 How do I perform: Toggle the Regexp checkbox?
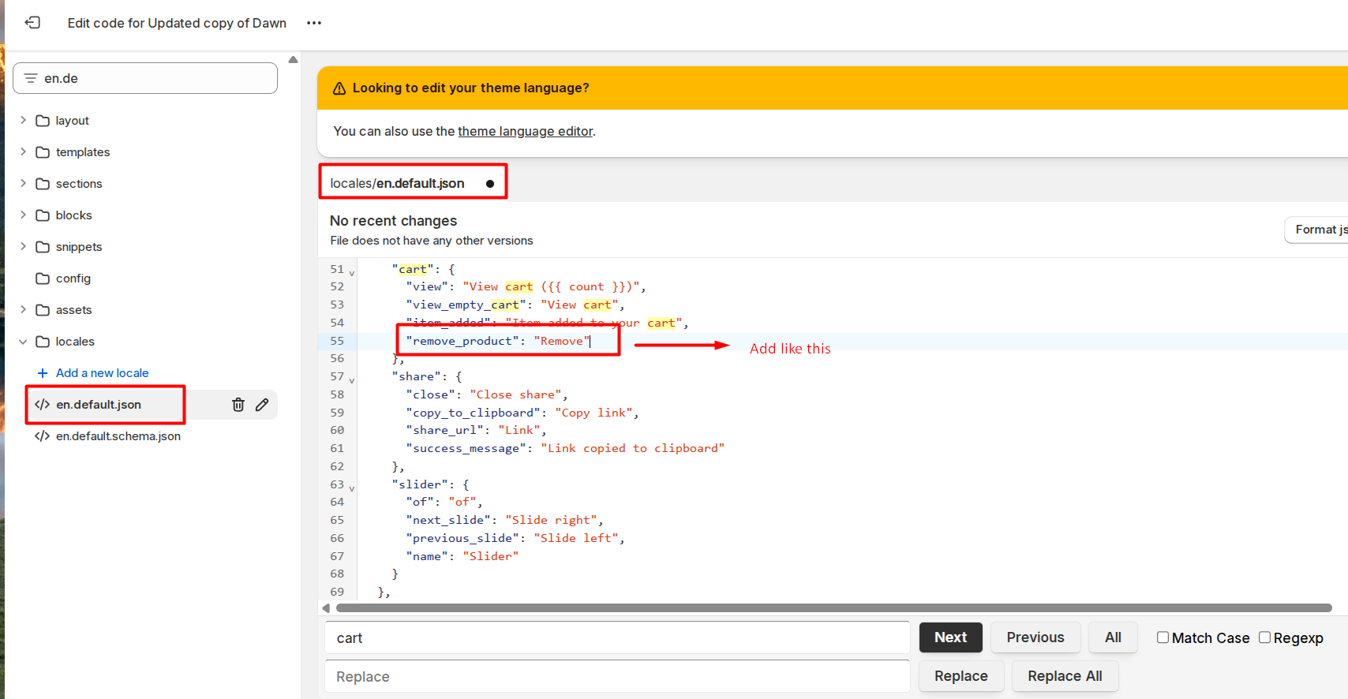tap(1264, 637)
